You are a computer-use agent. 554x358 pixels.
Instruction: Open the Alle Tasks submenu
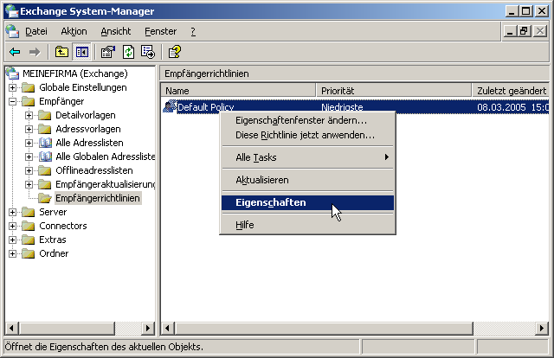click(307, 157)
